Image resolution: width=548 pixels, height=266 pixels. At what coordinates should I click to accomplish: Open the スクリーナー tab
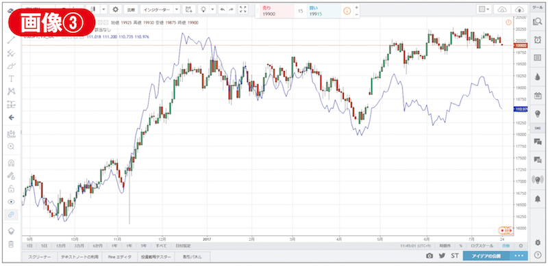tap(39, 257)
